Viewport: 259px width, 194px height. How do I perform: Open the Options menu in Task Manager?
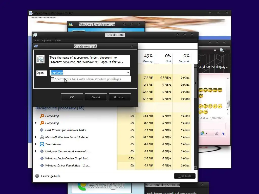click(47, 41)
